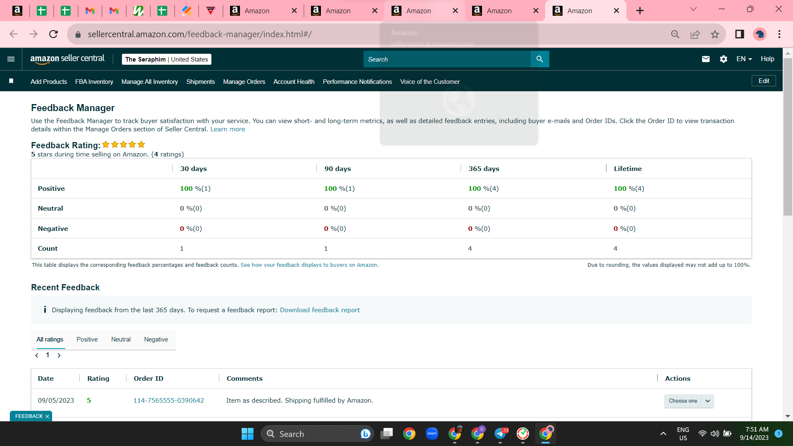Bookmark this page with the star icon
Screen dimensions: 793x446
[x=715, y=34]
